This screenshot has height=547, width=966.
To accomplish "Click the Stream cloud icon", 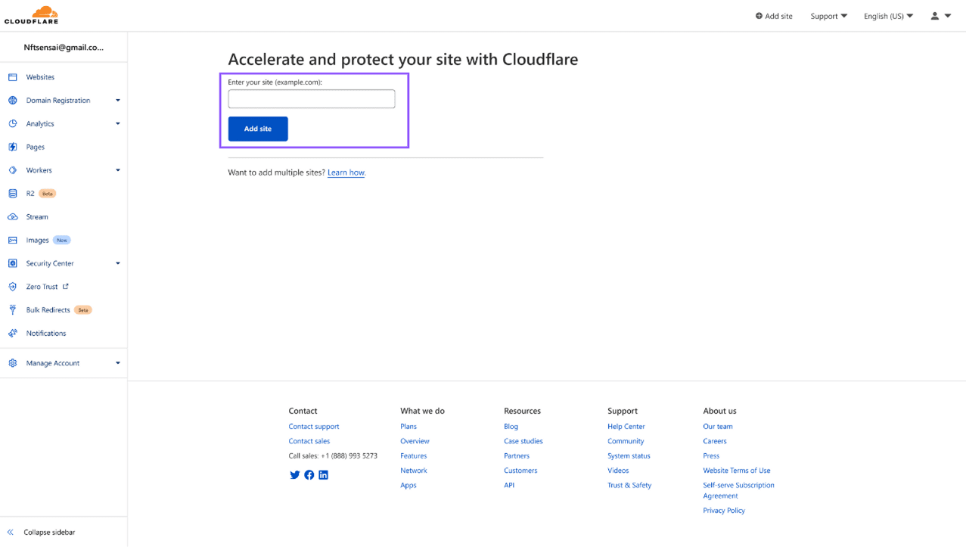I will click(x=12, y=217).
